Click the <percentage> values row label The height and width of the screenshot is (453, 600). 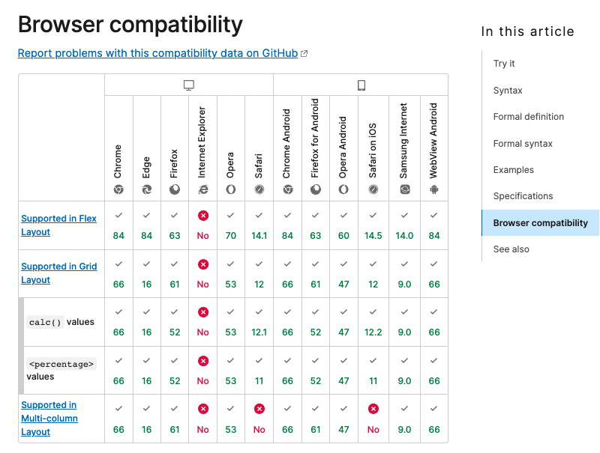click(61, 370)
